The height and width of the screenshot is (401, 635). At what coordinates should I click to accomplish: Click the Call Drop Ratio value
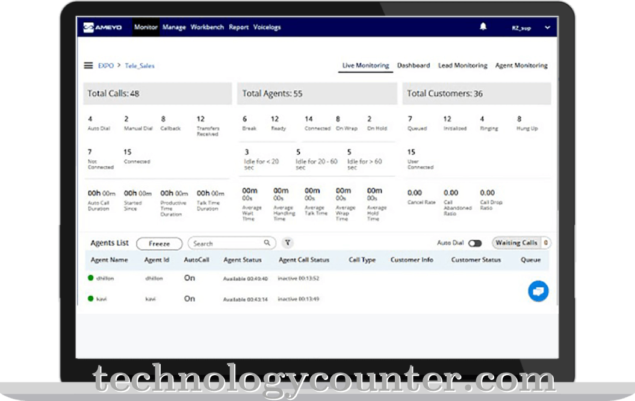pos(487,193)
